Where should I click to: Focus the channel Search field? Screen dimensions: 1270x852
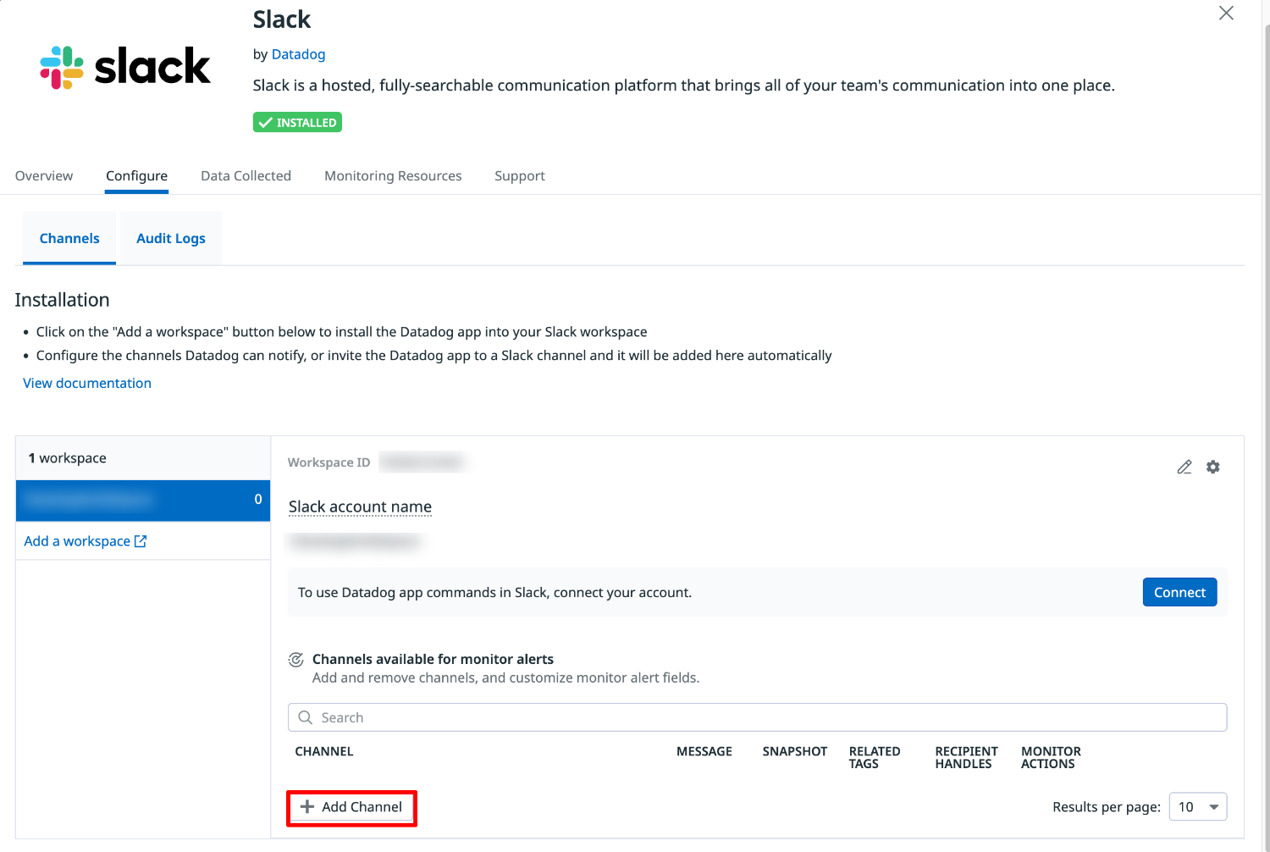762,717
